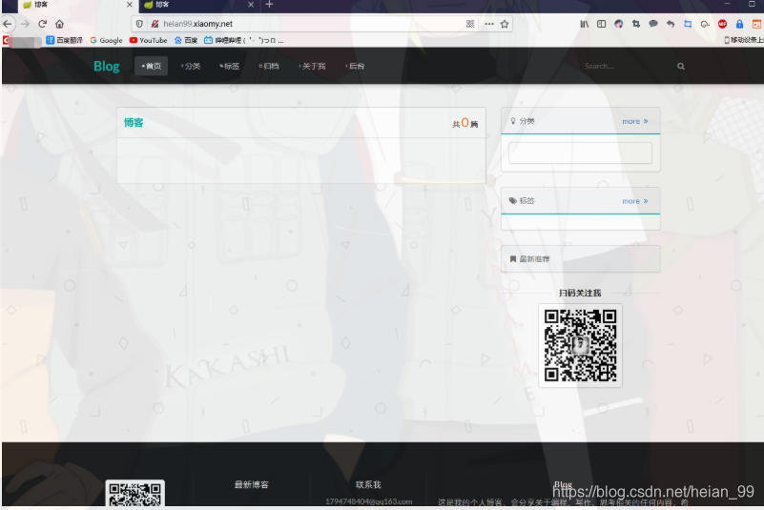Click the crop screenshot extension icon
Screen dimensions: 764x510
tap(636, 24)
